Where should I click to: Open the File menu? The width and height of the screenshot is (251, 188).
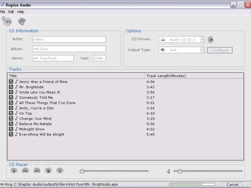tap(3, 12)
